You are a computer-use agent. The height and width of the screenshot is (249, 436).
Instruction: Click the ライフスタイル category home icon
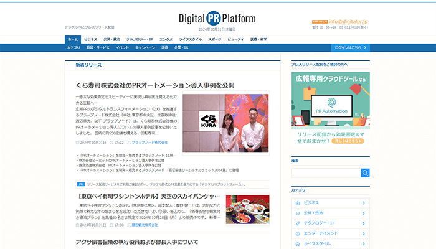(298, 244)
